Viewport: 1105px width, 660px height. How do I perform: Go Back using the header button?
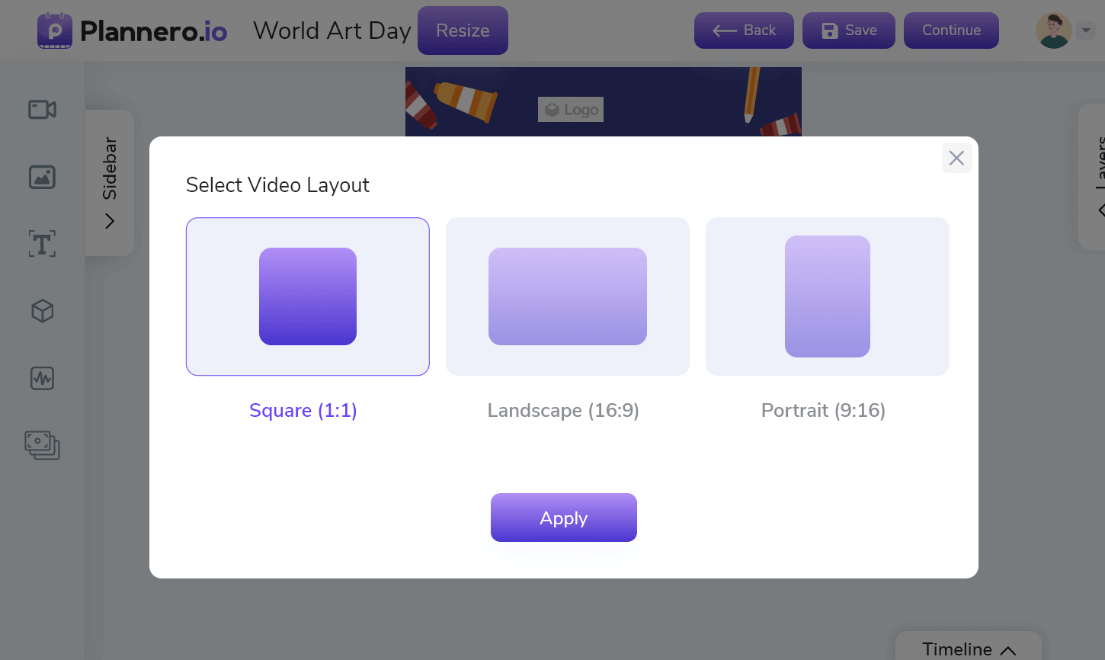point(744,30)
